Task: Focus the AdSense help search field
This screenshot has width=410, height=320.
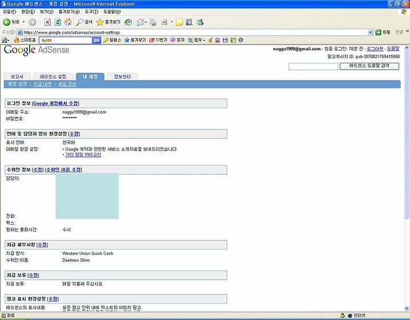Action: click(313, 67)
